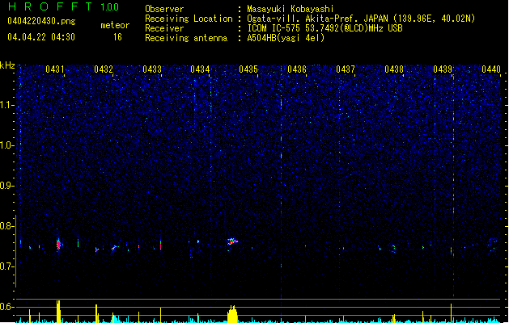This screenshot has width=509, height=323.
Task: Click the 0440 time marker
Action: click(491, 69)
